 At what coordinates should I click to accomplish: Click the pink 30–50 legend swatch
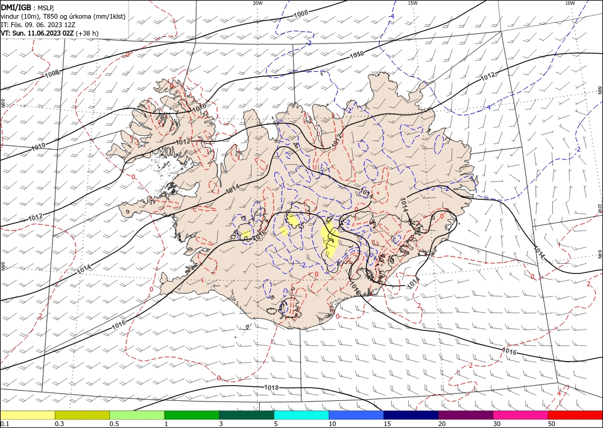pyautogui.click(x=521, y=415)
